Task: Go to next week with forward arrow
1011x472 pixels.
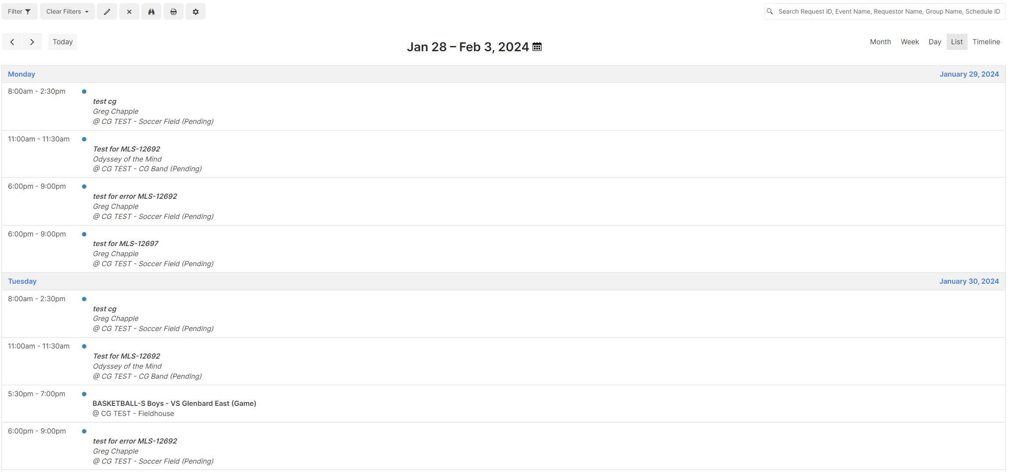Action: [32, 42]
